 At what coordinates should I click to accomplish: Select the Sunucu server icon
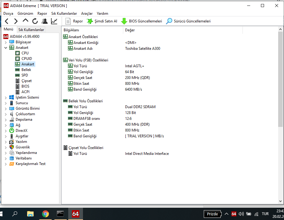[x=12, y=103]
